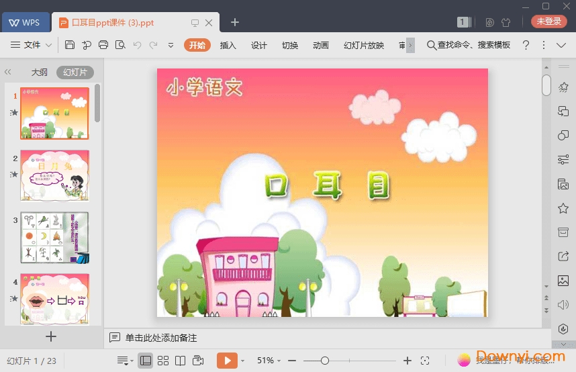Add a new document tab with plus
Image resolution: width=576 pixels, height=372 pixels.
(x=235, y=22)
